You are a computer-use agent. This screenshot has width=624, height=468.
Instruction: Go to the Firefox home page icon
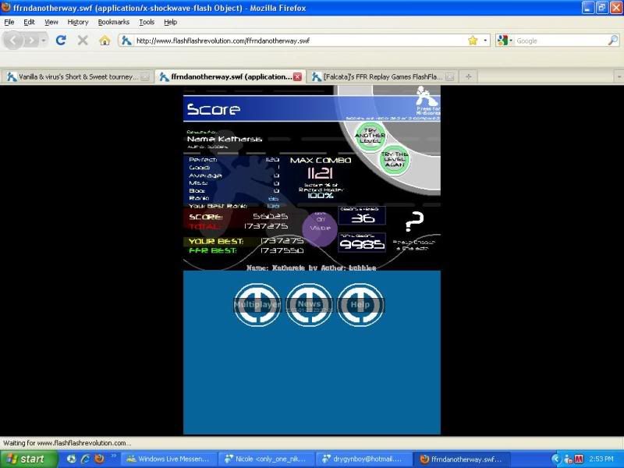(x=104, y=41)
